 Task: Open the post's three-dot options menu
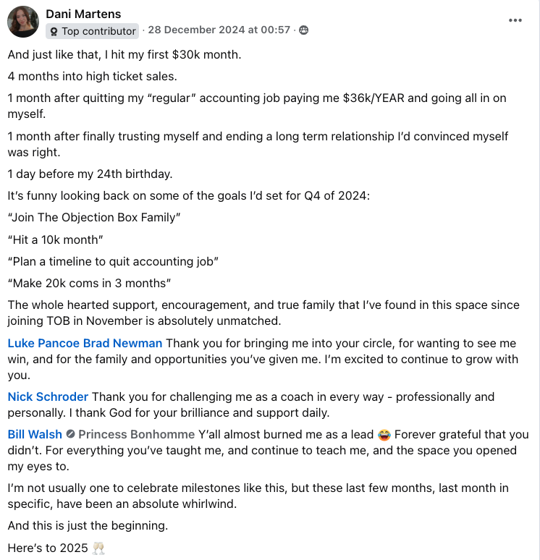coord(515,20)
